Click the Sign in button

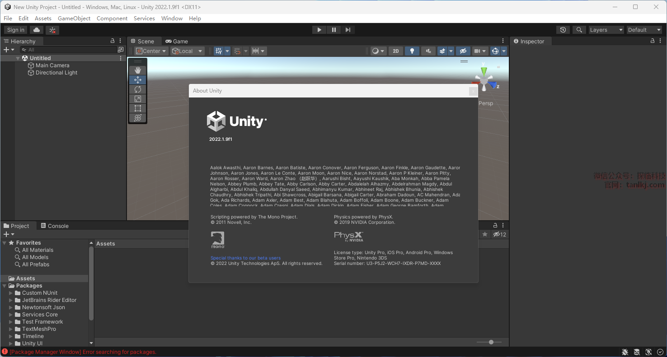tap(16, 30)
